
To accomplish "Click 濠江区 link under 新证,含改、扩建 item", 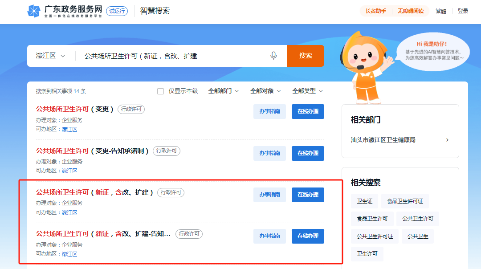I will click(69, 212).
